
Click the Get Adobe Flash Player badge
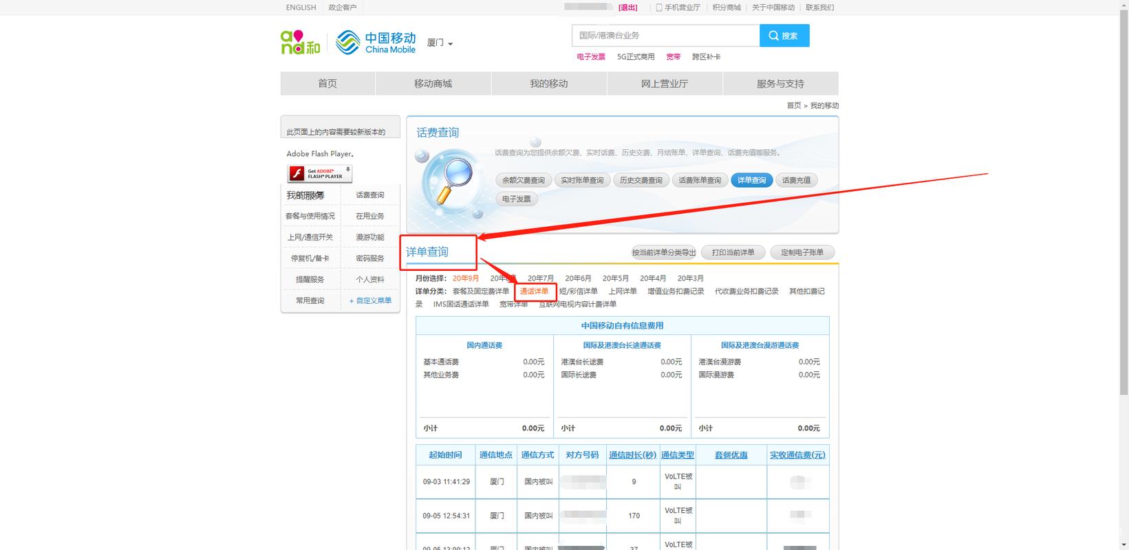(320, 173)
